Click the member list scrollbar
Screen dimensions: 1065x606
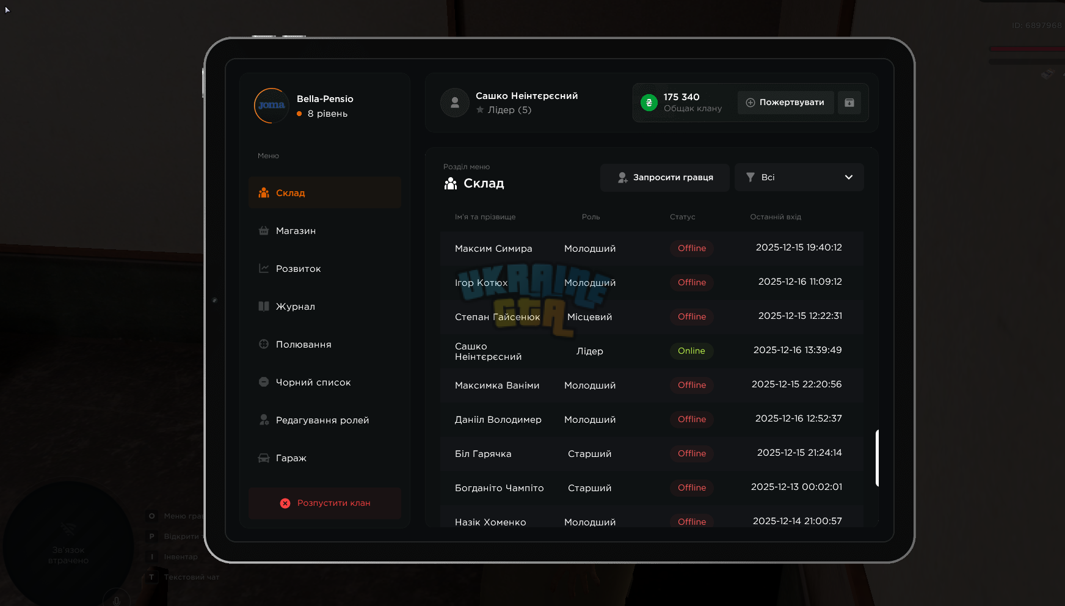pyautogui.click(x=877, y=458)
